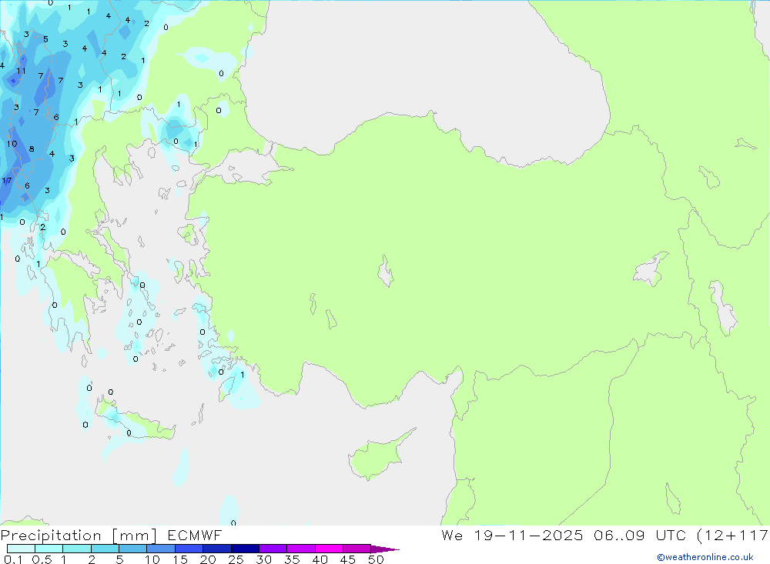Viewport: 770px width, 564px height.
Task: Click the date text "19-11-2025"
Action: 528,536
